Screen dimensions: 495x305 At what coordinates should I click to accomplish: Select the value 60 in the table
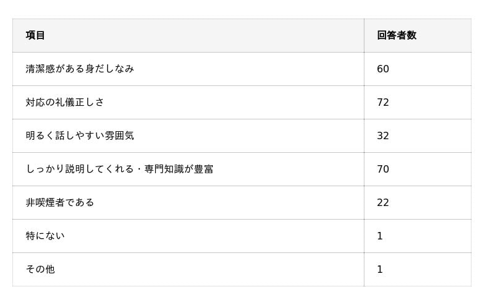(382, 69)
